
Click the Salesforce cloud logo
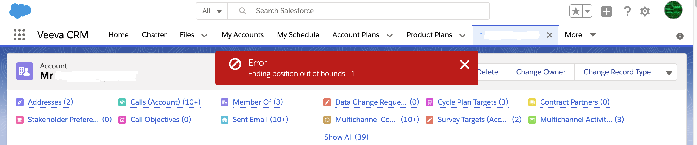point(20,11)
